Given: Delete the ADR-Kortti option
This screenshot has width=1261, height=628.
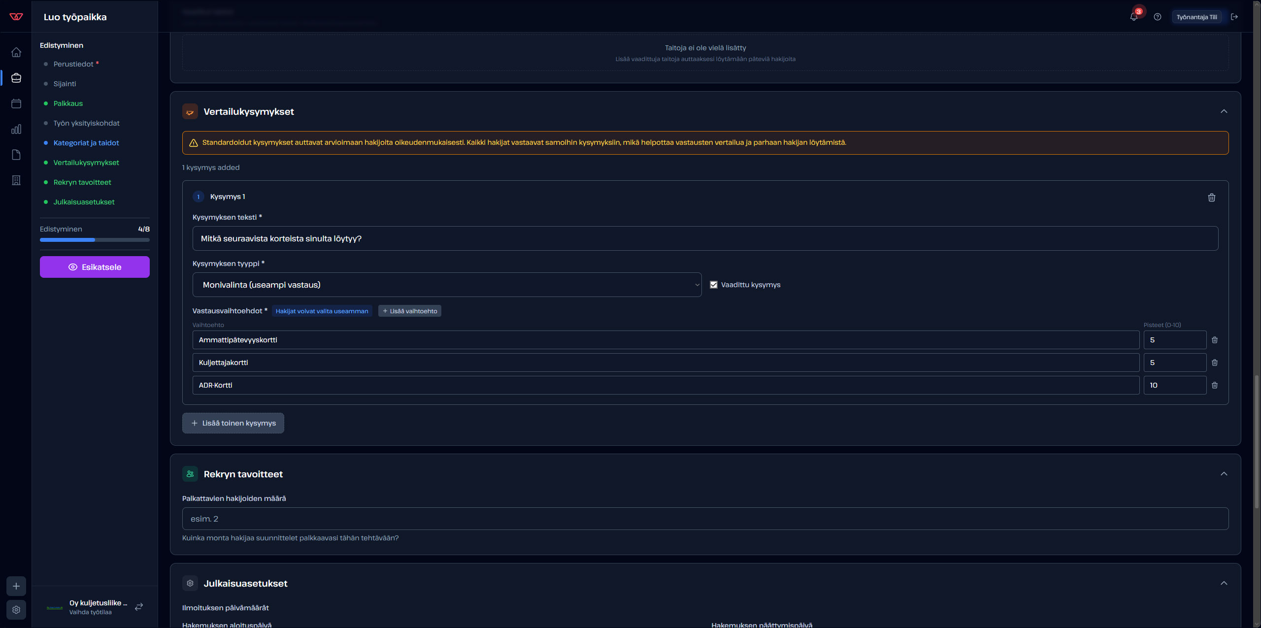Looking at the screenshot, I should (1215, 385).
